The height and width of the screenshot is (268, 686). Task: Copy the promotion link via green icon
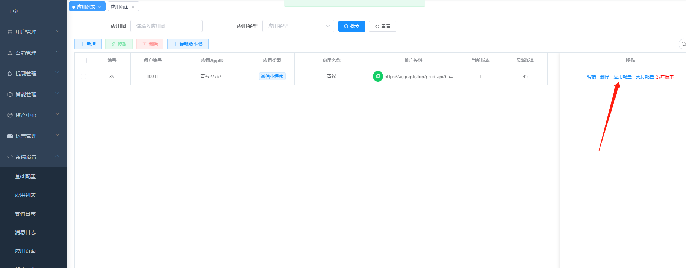click(378, 76)
